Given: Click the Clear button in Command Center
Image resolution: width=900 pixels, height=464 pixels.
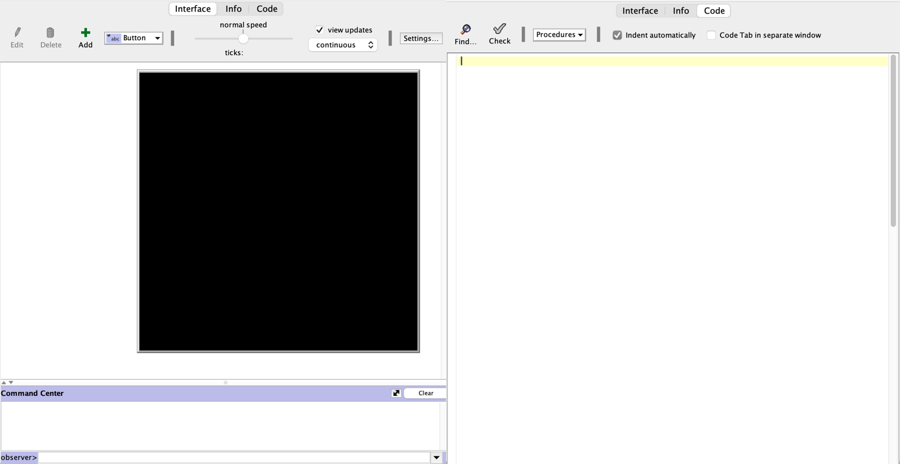Looking at the screenshot, I should 425,393.
